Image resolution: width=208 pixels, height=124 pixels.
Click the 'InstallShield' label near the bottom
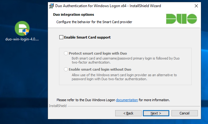58,106
